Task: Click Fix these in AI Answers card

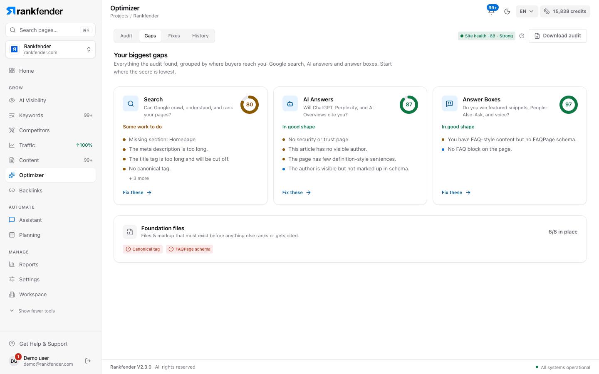Action: [297, 192]
